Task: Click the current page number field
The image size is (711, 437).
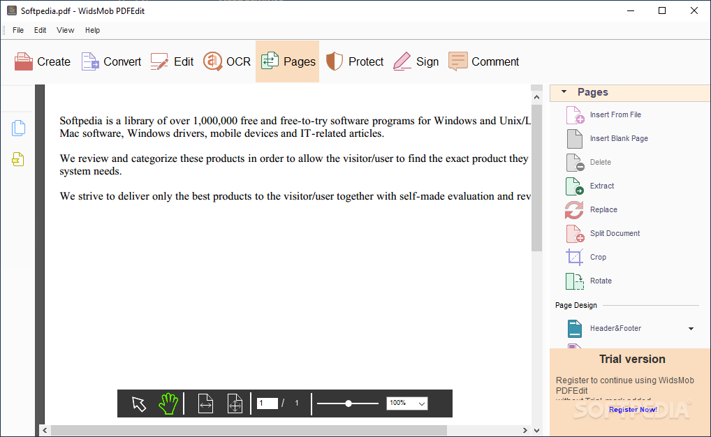Action: [x=267, y=403]
